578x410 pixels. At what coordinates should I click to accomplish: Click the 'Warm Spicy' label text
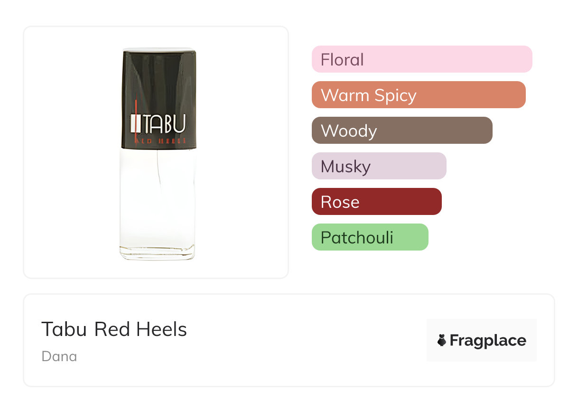pos(369,95)
